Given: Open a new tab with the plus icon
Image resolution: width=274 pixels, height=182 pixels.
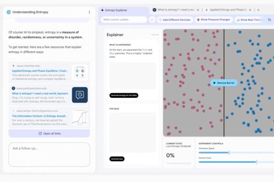Looking at the screenshot, I should pyautogui.click(x=258, y=10).
